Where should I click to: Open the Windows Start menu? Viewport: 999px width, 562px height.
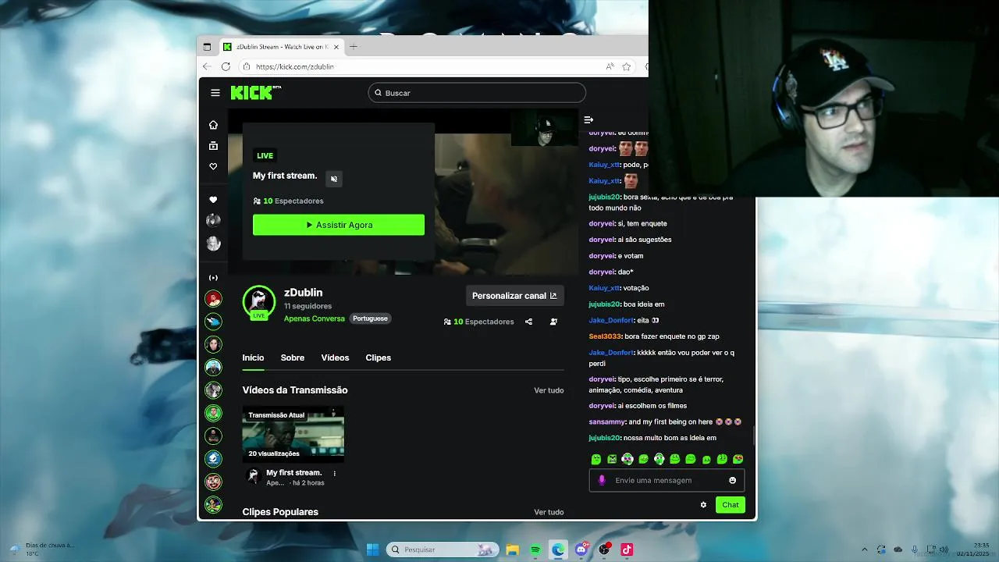coord(372,550)
